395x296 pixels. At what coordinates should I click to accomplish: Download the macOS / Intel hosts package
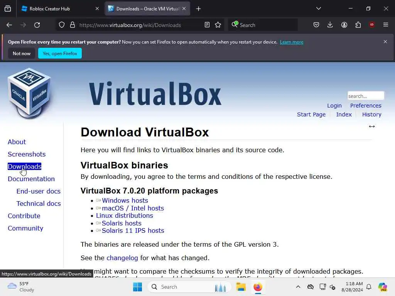click(133, 208)
